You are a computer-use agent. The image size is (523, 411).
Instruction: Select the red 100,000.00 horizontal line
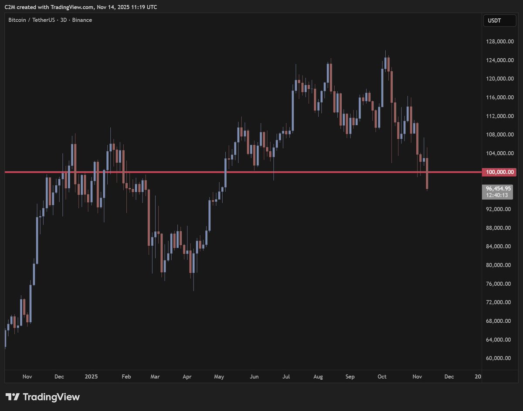pyautogui.click(x=243, y=172)
